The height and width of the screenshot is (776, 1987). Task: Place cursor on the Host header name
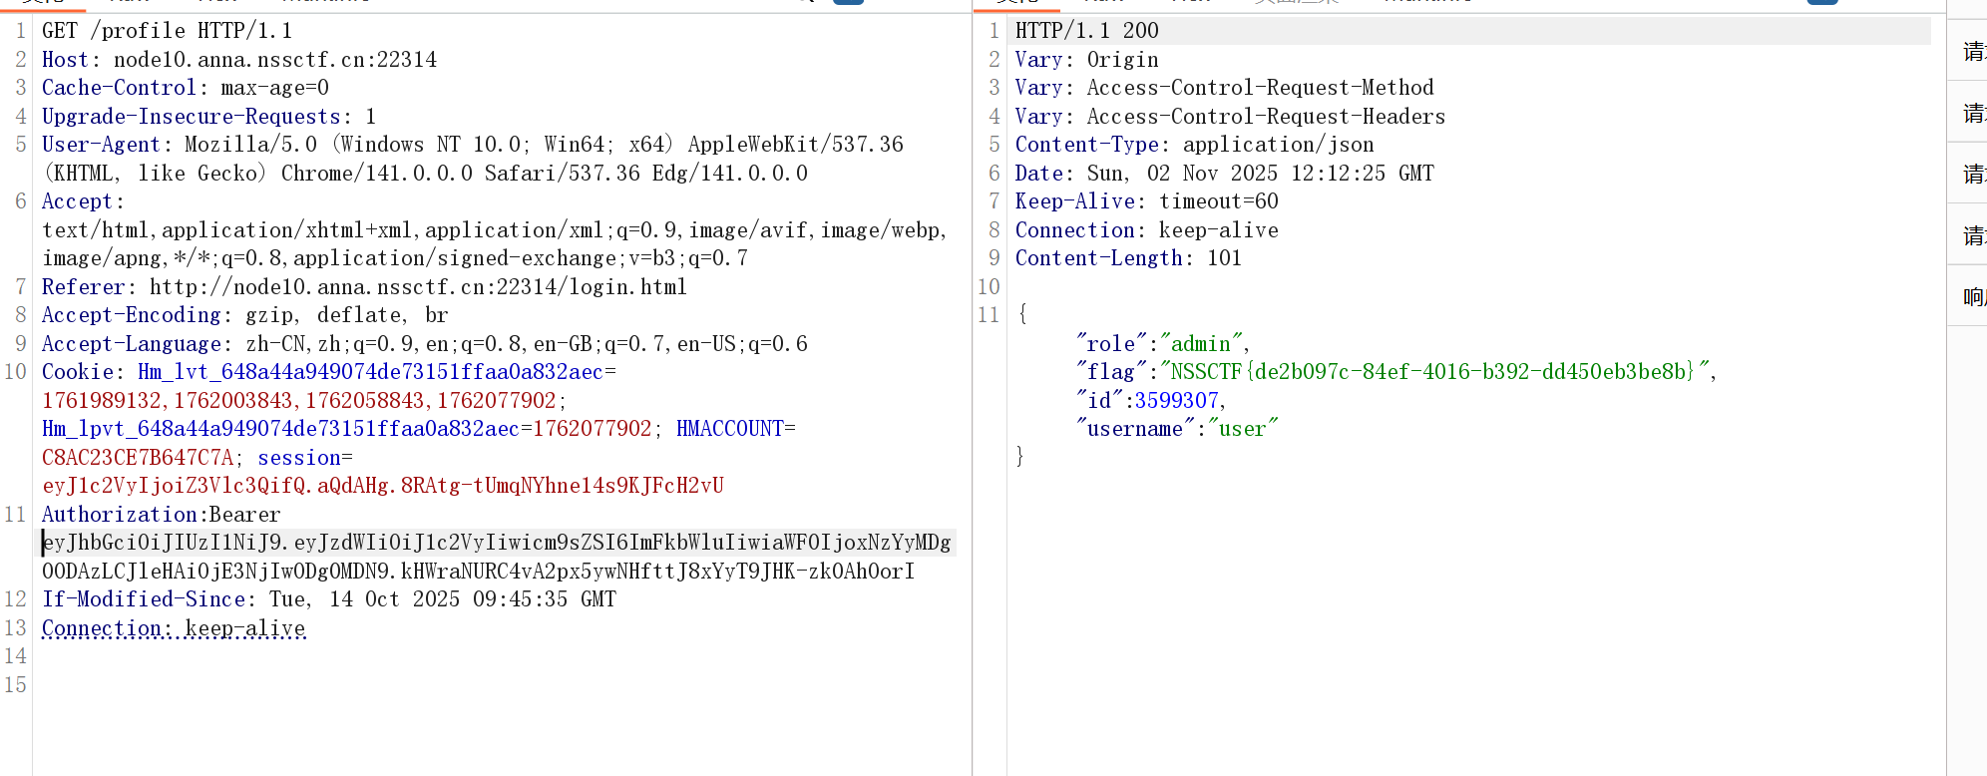pyautogui.click(x=65, y=60)
